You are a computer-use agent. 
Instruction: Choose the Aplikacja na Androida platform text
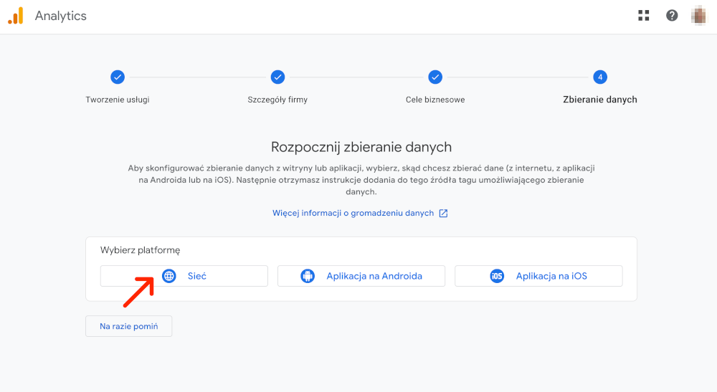pos(374,276)
